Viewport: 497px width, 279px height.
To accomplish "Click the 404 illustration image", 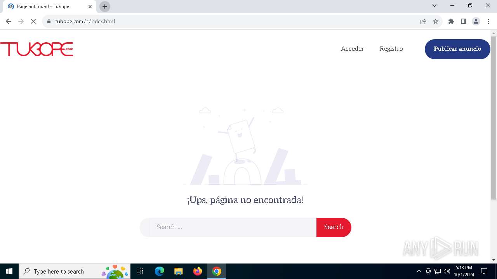I will click(245, 146).
